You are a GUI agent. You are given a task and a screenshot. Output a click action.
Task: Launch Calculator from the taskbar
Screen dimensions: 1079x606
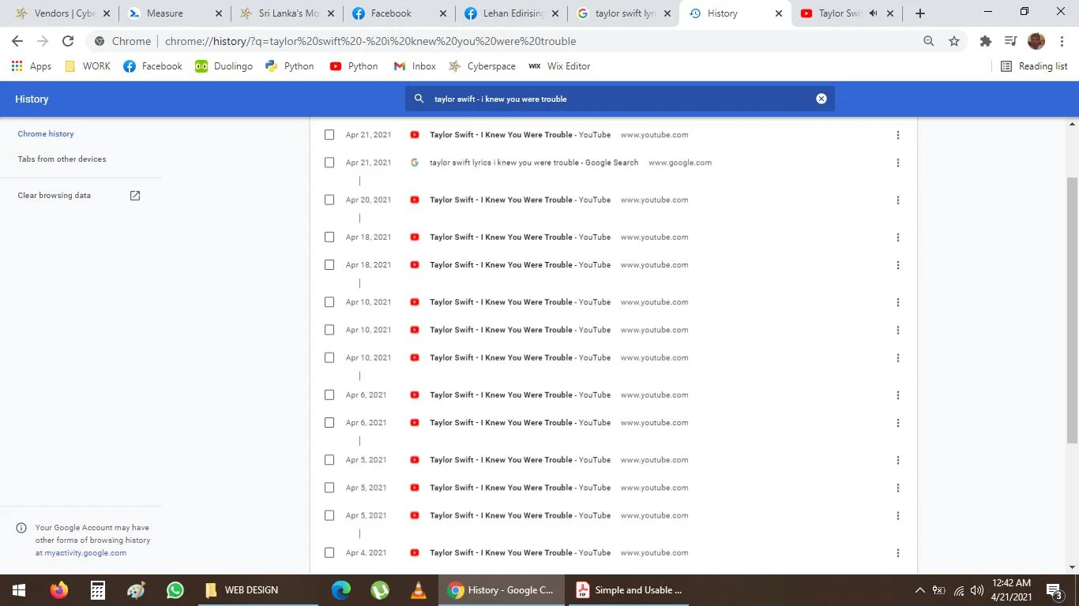97,590
